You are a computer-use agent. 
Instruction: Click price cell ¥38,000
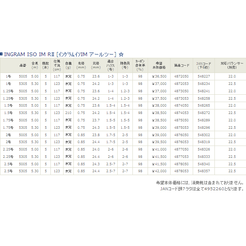pos(159,105)
